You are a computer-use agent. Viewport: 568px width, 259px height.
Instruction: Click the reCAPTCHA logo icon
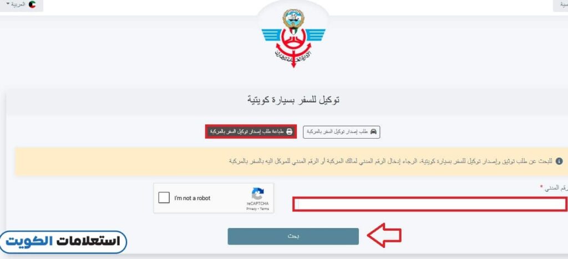(x=257, y=194)
